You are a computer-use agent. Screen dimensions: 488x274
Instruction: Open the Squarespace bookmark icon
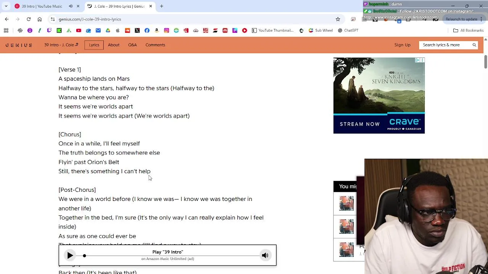click(x=20, y=30)
